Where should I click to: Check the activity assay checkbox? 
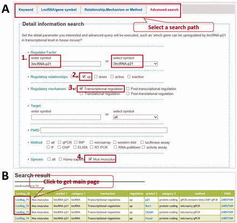(x=143, y=147)
